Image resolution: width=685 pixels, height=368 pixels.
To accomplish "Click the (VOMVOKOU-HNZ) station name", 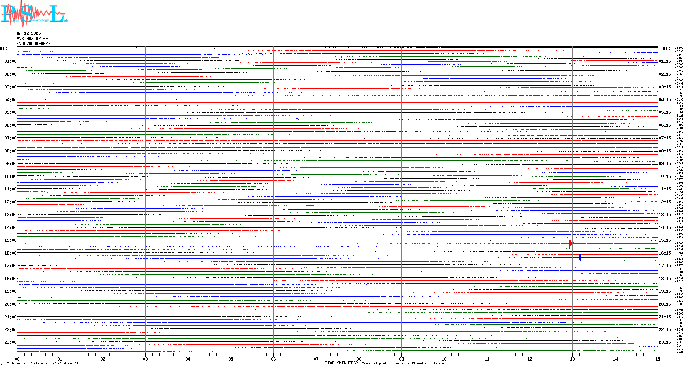I will (x=33, y=44).
